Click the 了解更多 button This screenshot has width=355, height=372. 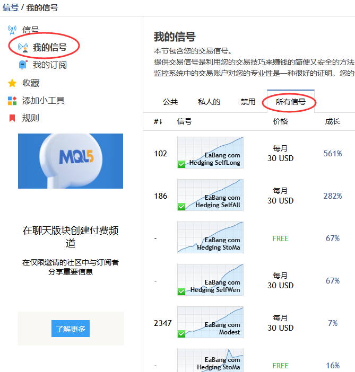pyautogui.click(x=71, y=329)
